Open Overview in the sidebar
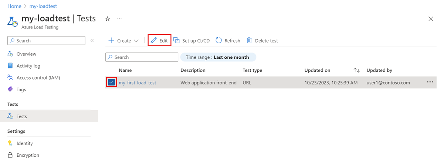This screenshot has height=163, width=444. coord(26,54)
